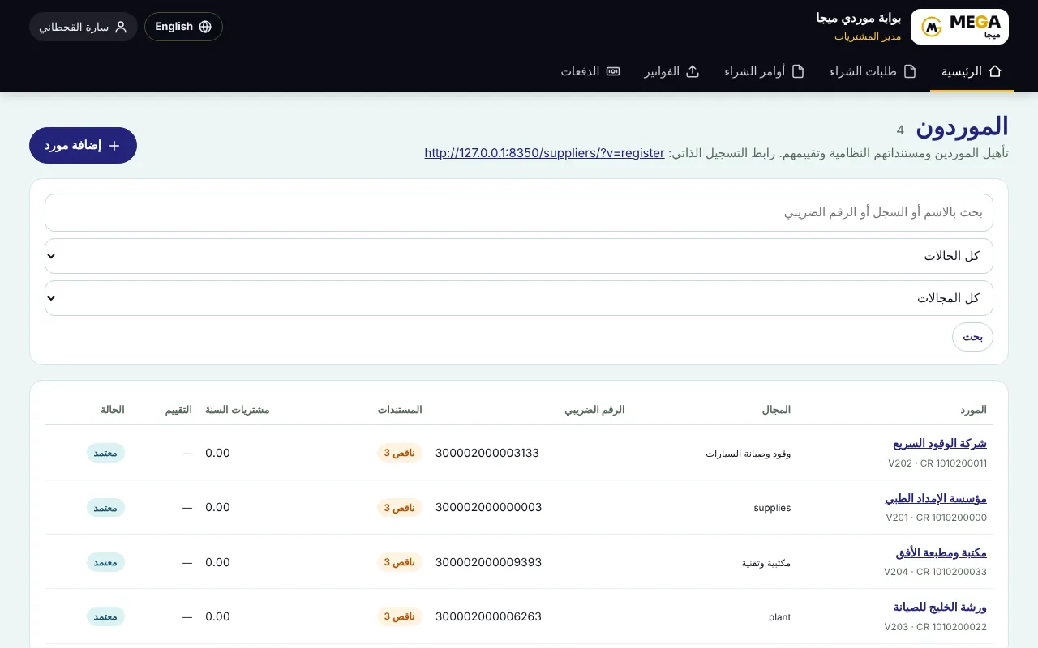Viewport: 1038px width, 648px height.
Task: Open supplier مؤسسة الإمداد الطبي
Action: coord(936,499)
